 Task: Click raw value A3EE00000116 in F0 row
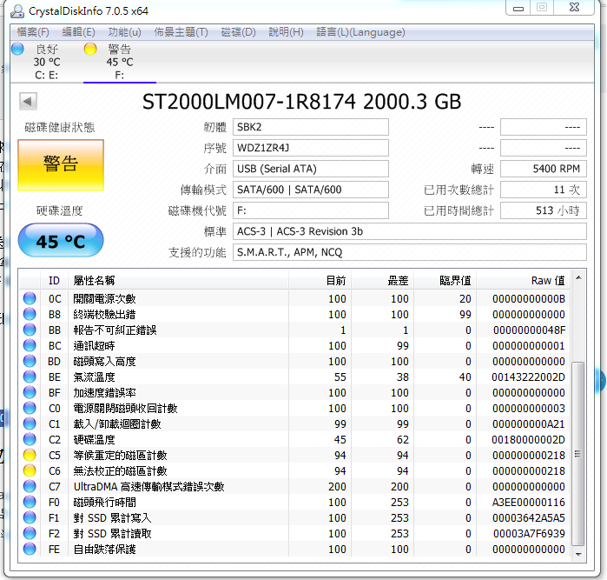click(529, 503)
